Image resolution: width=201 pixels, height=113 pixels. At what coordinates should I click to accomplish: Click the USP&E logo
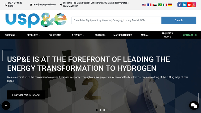(36, 20)
